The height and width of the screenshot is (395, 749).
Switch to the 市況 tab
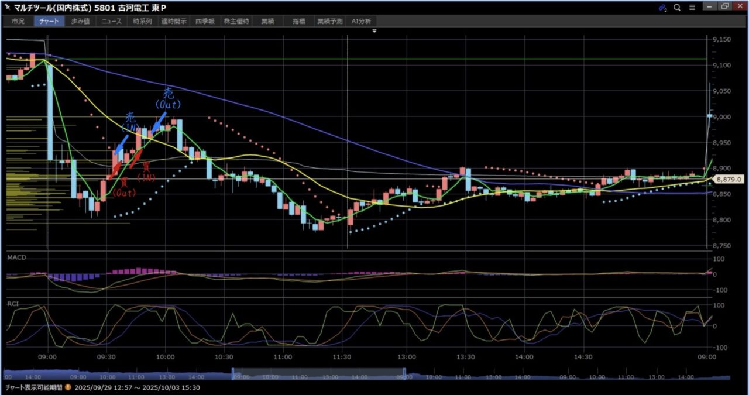(x=19, y=21)
